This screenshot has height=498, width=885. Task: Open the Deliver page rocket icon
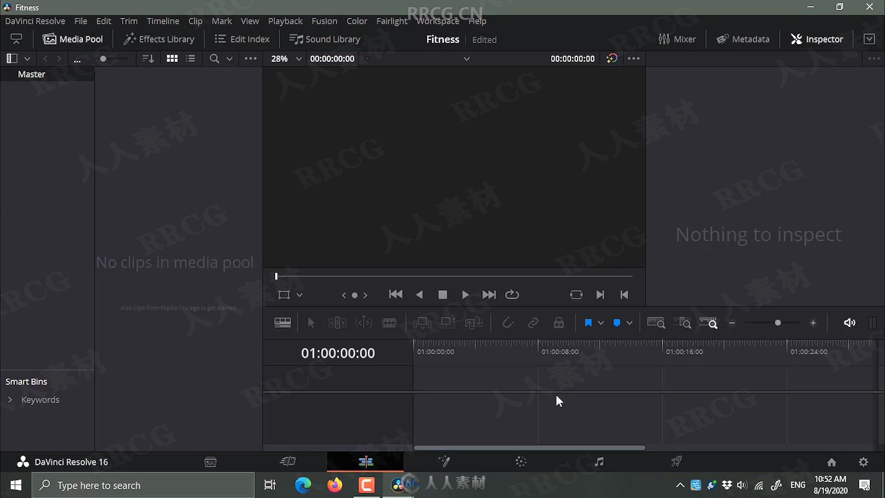click(x=676, y=462)
